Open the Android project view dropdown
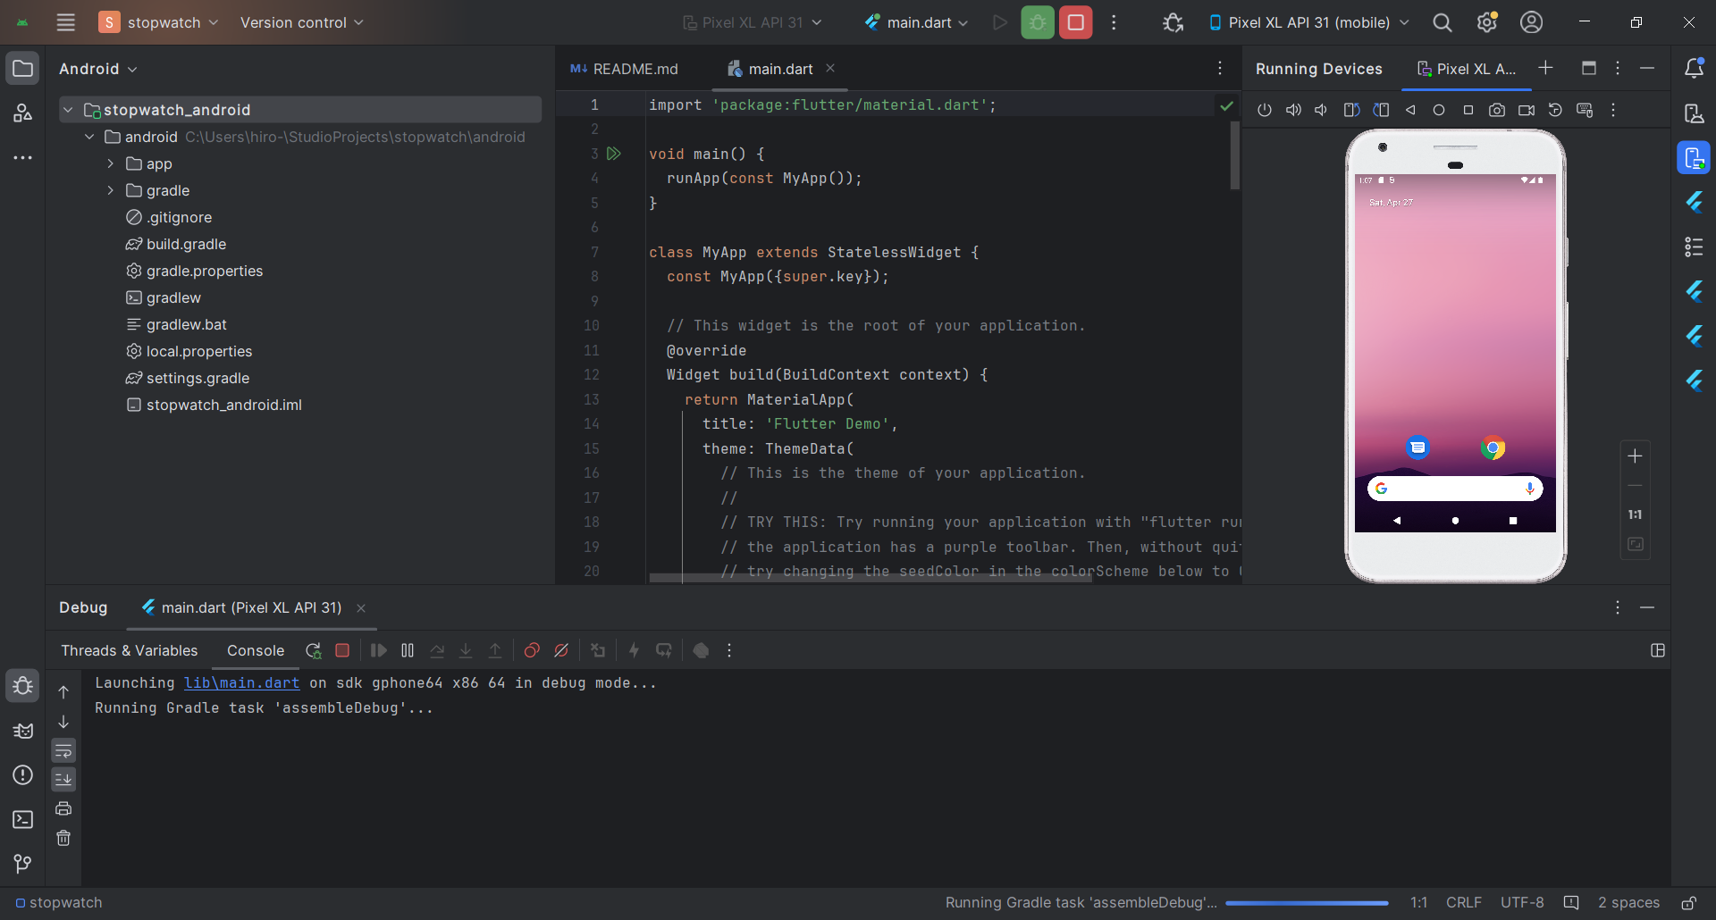Screen dimensions: 1716x920 click(x=97, y=69)
